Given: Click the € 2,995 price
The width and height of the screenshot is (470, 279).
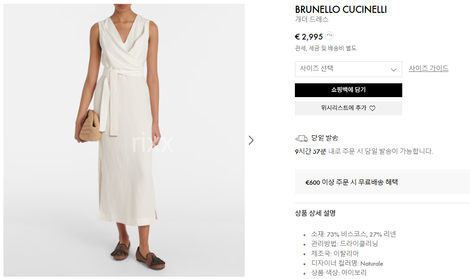Looking at the screenshot, I should pyautogui.click(x=309, y=37).
